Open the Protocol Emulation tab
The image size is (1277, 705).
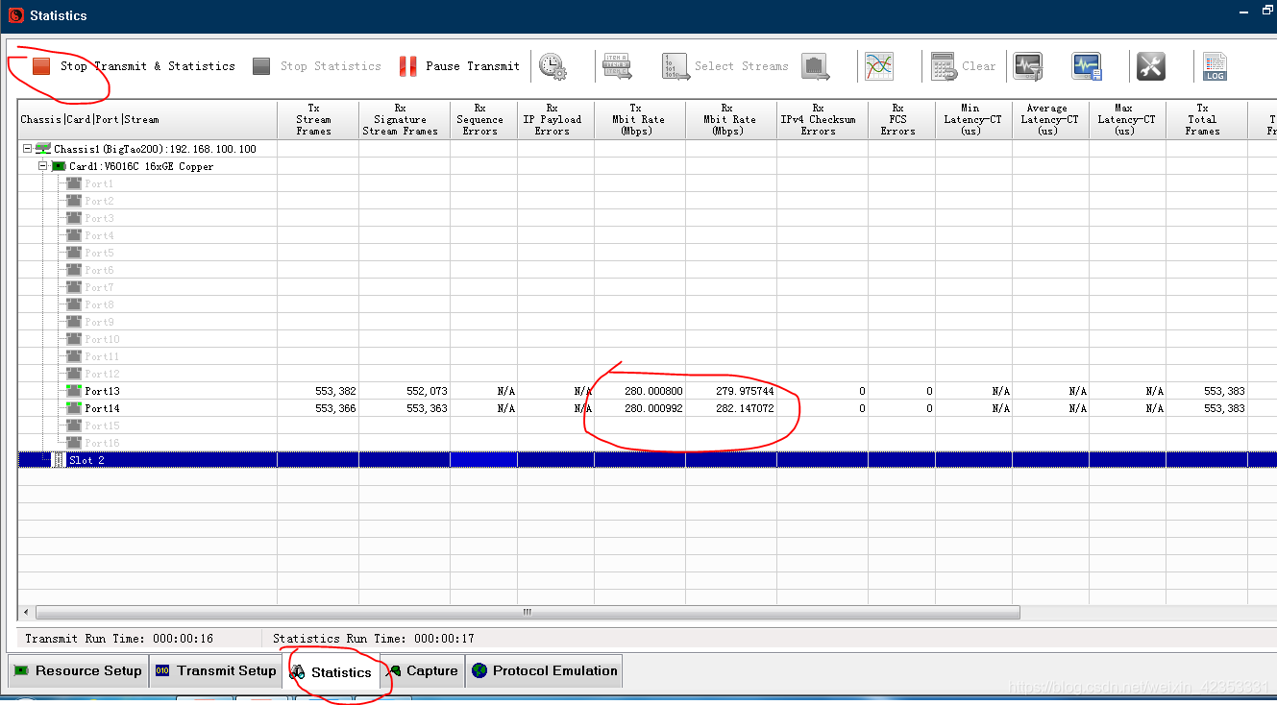click(x=544, y=671)
